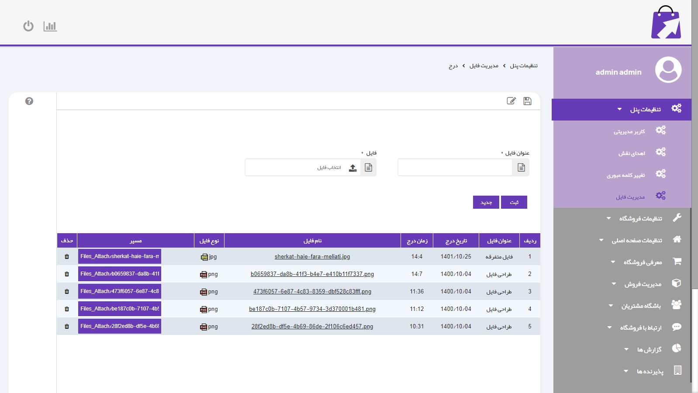The image size is (698, 393).
Task: Click gears icon next to مدیریت فایل
Action: click(x=660, y=196)
